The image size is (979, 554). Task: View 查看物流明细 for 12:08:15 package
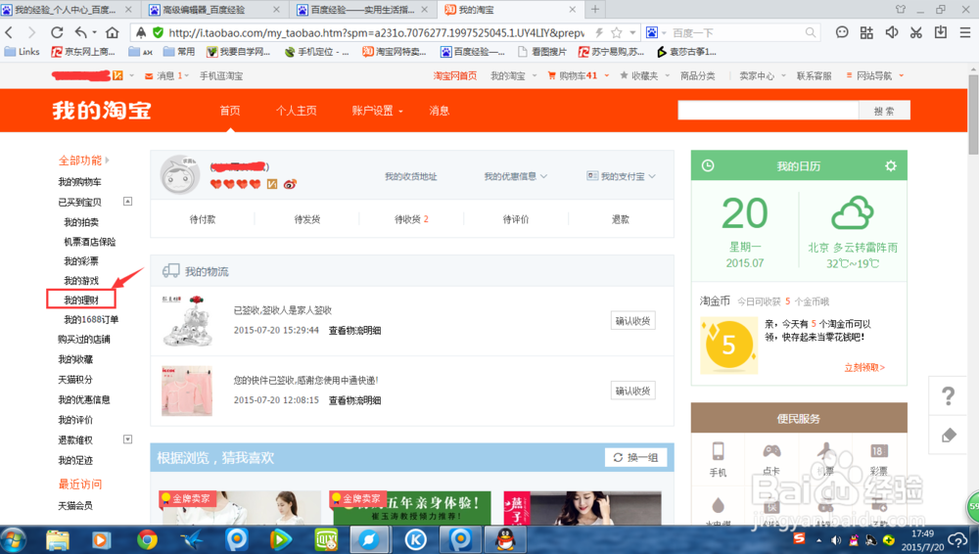(x=354, y=400)
